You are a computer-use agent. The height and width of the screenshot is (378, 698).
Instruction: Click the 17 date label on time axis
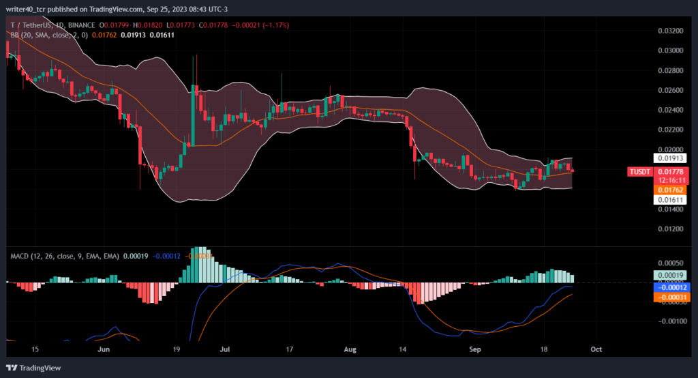point(289,349)
